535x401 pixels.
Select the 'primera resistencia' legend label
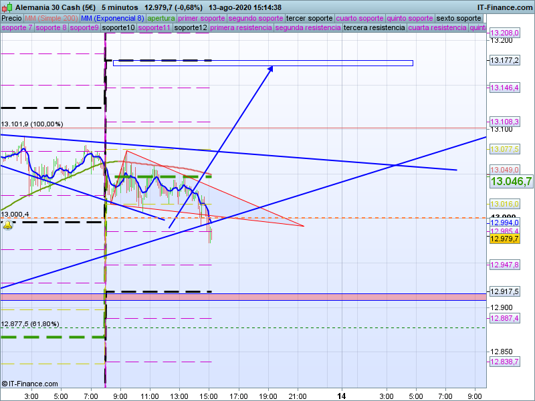(x=240, y=28)
